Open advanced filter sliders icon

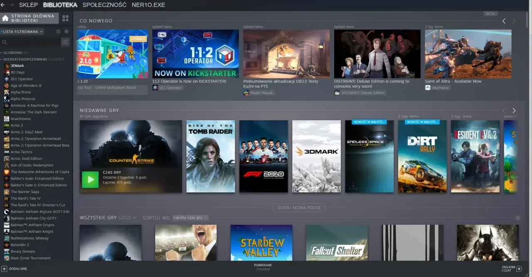click(x=65, y=42)
